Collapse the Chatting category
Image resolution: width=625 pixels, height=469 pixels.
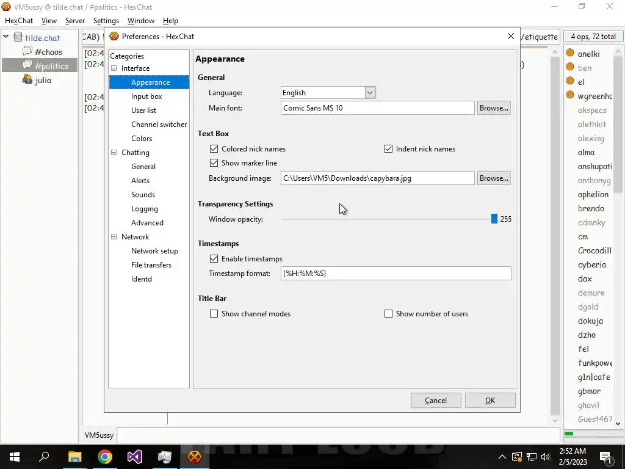(x=114, y=152)
